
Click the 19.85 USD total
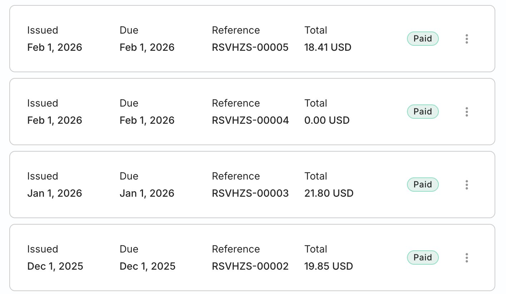click(x=328, y=266)
